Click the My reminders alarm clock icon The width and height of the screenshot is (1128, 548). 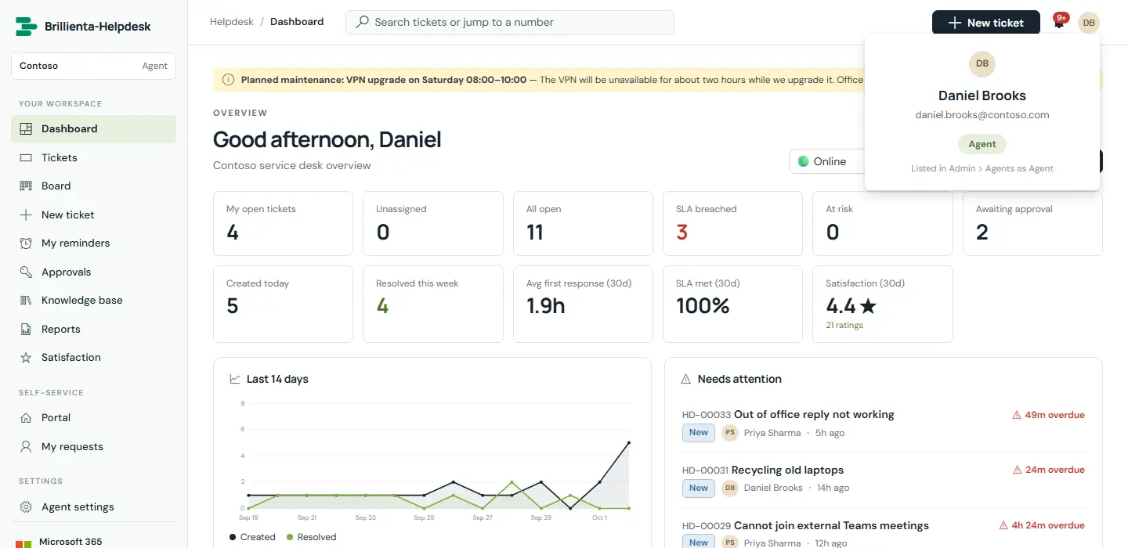[x=26, y=243]
